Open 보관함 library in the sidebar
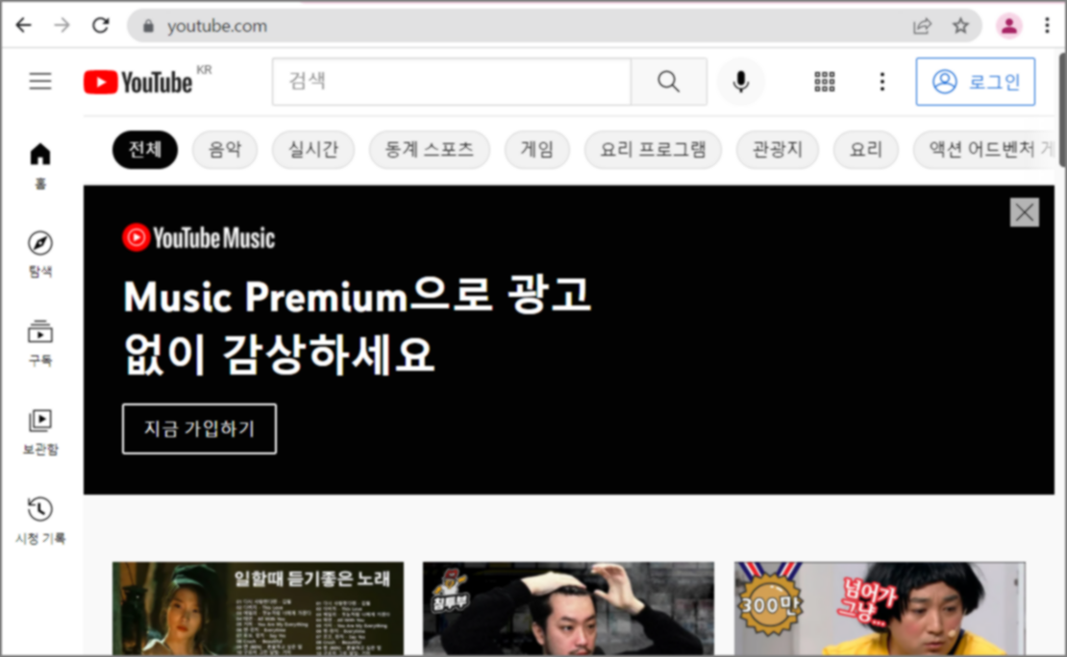This screenshot has height=657, width=1067. [40, 431]
